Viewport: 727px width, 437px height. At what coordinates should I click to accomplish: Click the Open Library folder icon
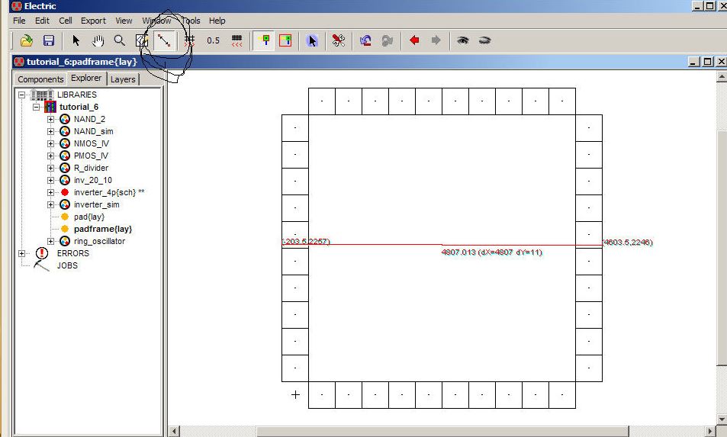(27, 40)
